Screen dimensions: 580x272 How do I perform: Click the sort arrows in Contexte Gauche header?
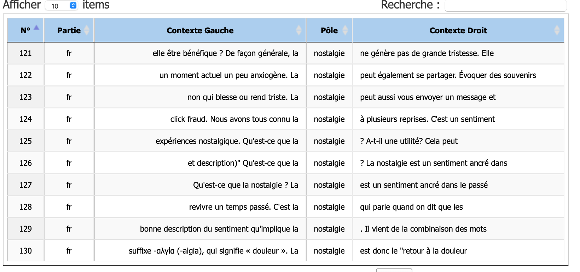point(299,30)
